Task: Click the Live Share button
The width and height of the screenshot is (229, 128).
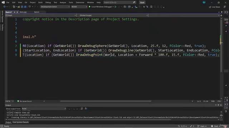Action: tap(214, 7)
